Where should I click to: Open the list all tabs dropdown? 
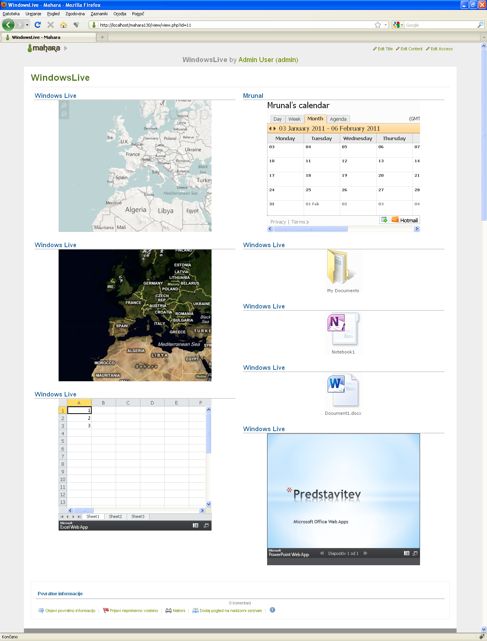tap(484, 37)
